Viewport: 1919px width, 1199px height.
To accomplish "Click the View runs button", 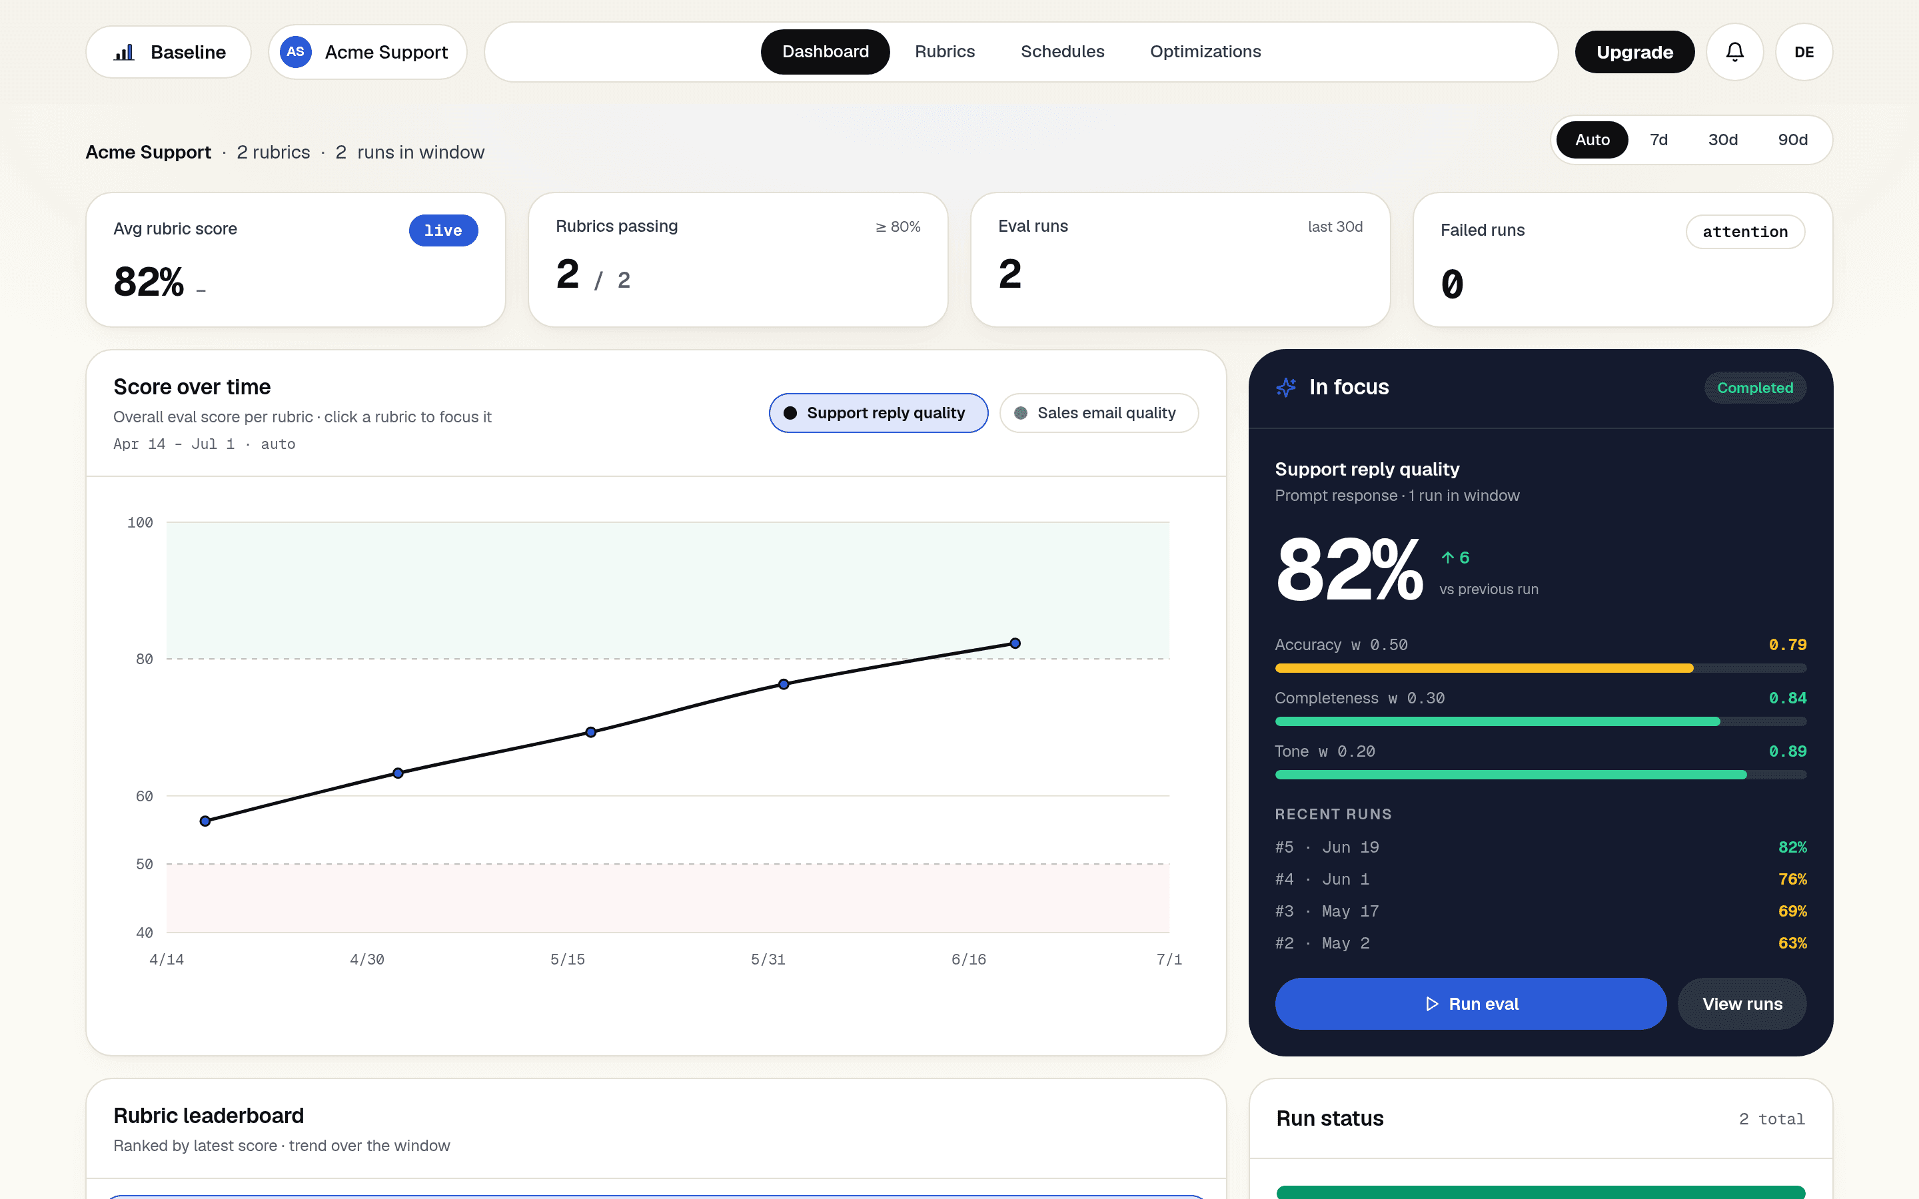I will pyautogui.click(x=1742, y=1004).
